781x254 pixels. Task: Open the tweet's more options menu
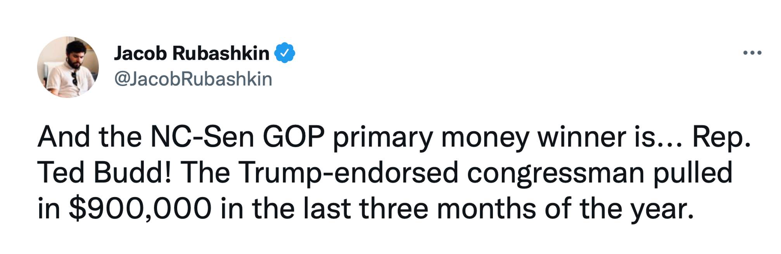click(752, 53)
